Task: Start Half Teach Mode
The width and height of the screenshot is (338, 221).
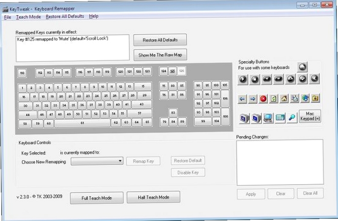Action: (153, 197)
